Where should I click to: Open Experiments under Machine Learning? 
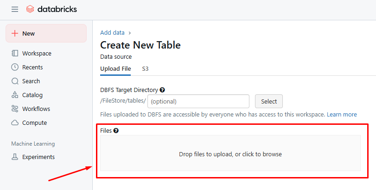(38, 157)
